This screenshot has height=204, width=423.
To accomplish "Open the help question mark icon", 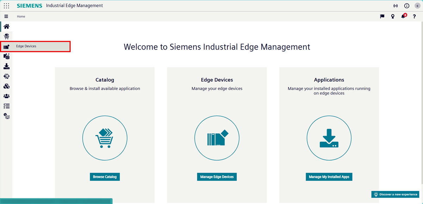I will tap(414, 17).
